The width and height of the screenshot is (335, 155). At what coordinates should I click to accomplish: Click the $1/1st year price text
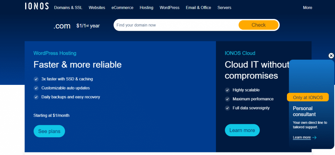point(88,26)
